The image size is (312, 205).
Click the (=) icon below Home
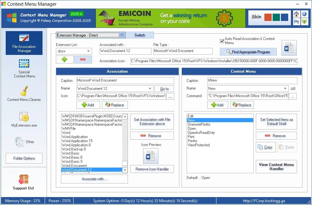pyautogui.click(x=296, y=22)
